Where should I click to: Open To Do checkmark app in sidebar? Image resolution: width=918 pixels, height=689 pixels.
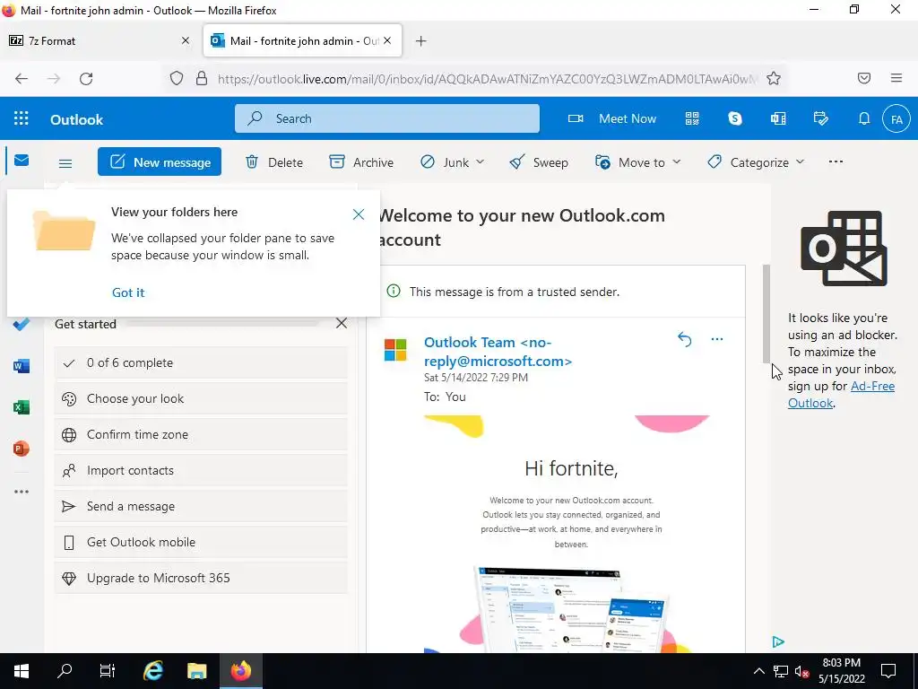pos(22,324)
